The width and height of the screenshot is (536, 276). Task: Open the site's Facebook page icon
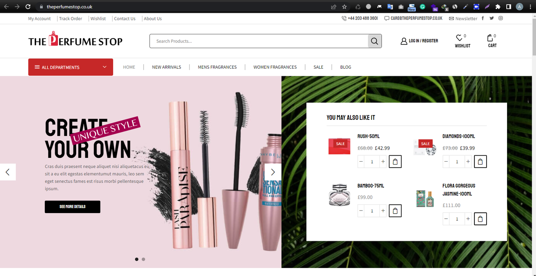click(x=483, y=18)
